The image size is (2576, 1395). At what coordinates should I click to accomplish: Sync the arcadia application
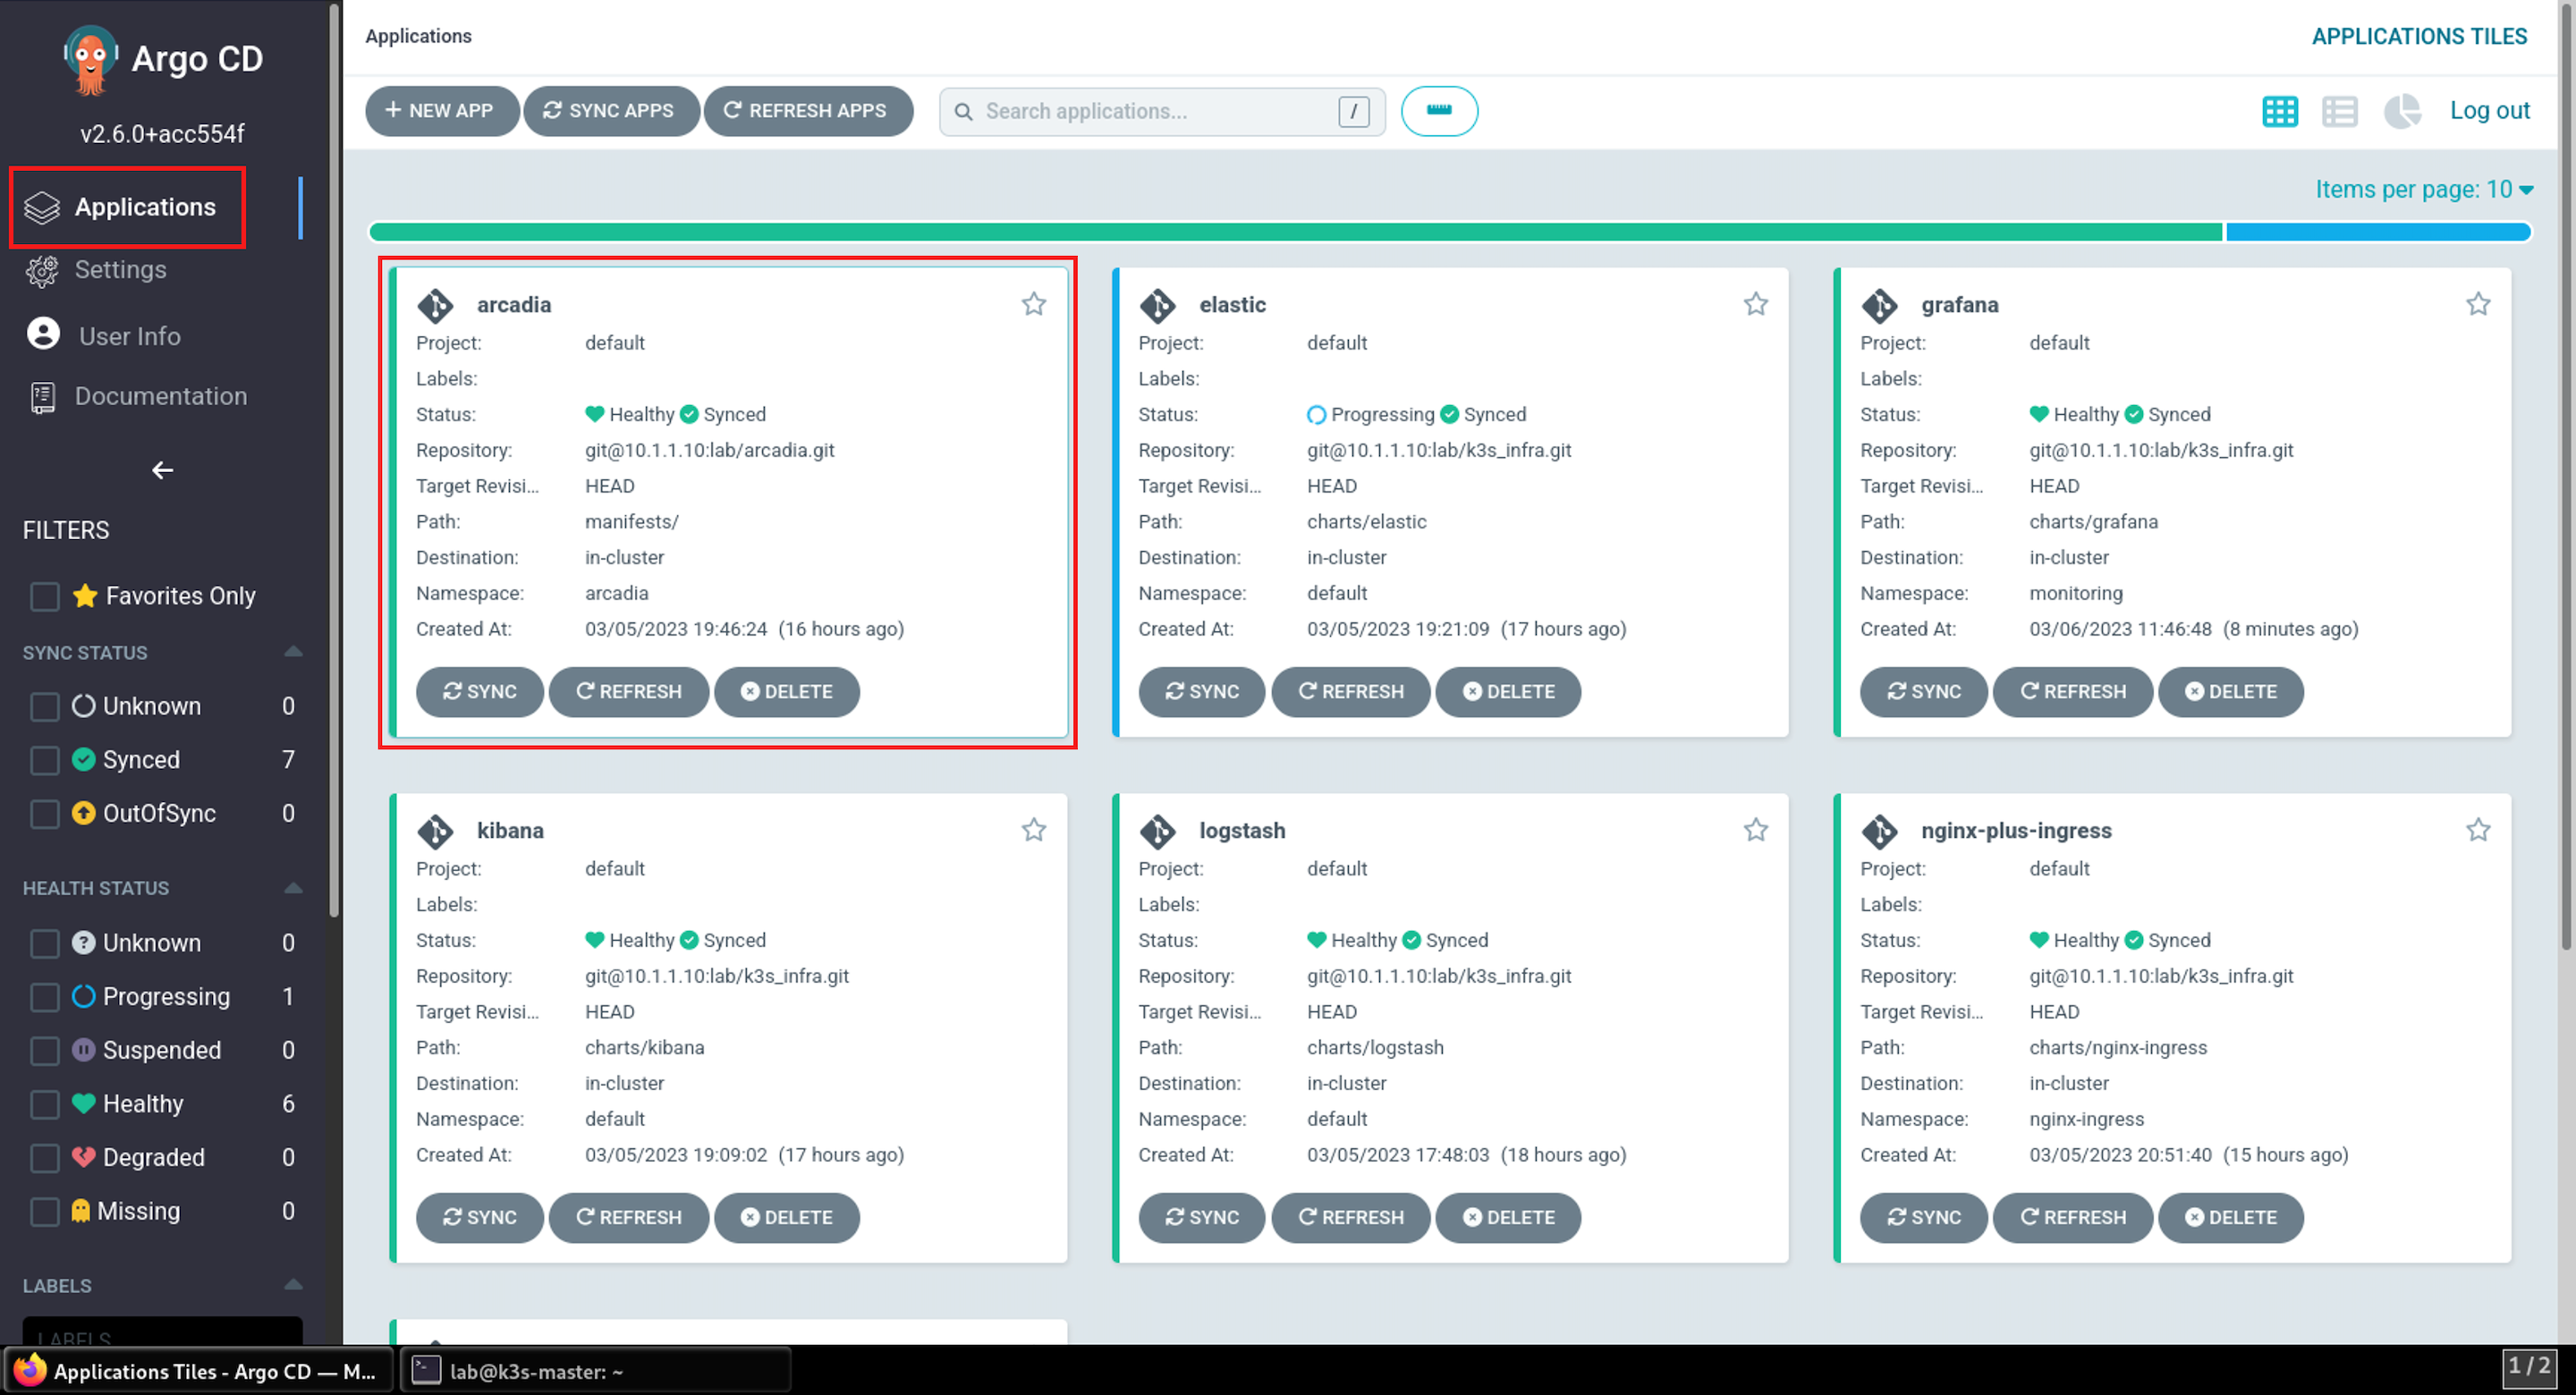[479, 692]
